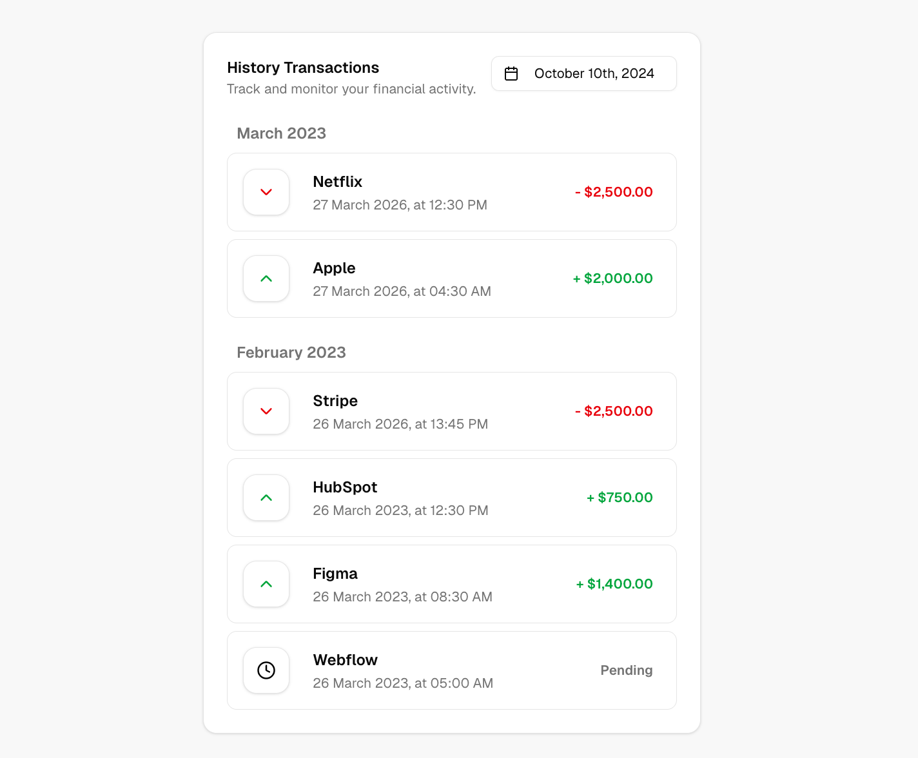Click the clock icon on the Webflow transaction

pos(266,670)
